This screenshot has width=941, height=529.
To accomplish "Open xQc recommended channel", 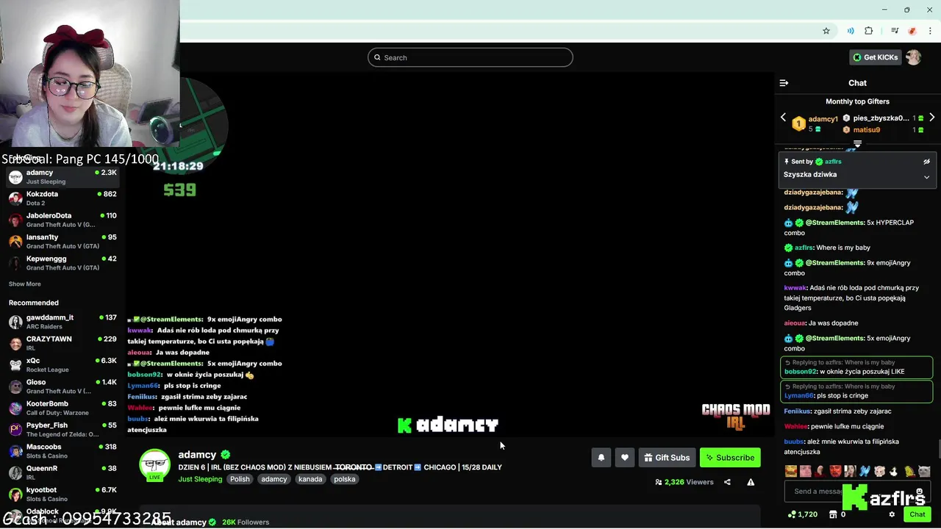I will (x=62, y=365).
